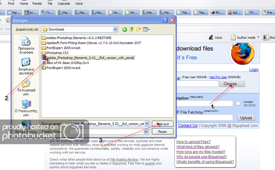Open Recent Documents in places bar
Viewport: 275px width, 170px height.
[26, 45]
